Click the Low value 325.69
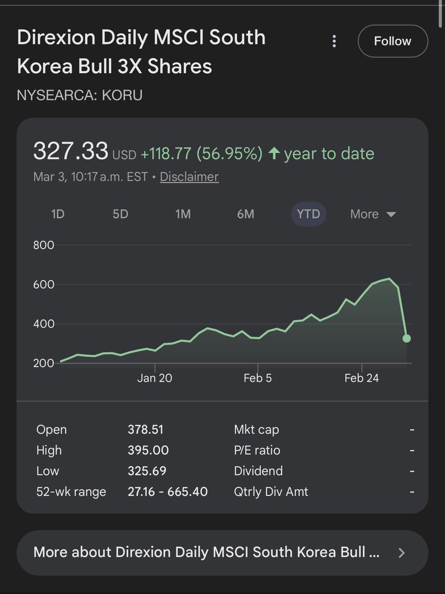Image resolution: width=445 pixels, height=594 pixels. click(147, 471)
